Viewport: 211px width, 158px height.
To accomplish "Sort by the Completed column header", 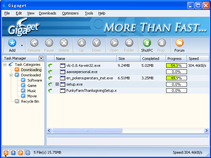I will pyautogui.click(x=153, y=59).
